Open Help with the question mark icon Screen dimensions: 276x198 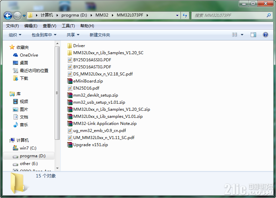pos(266,35)
